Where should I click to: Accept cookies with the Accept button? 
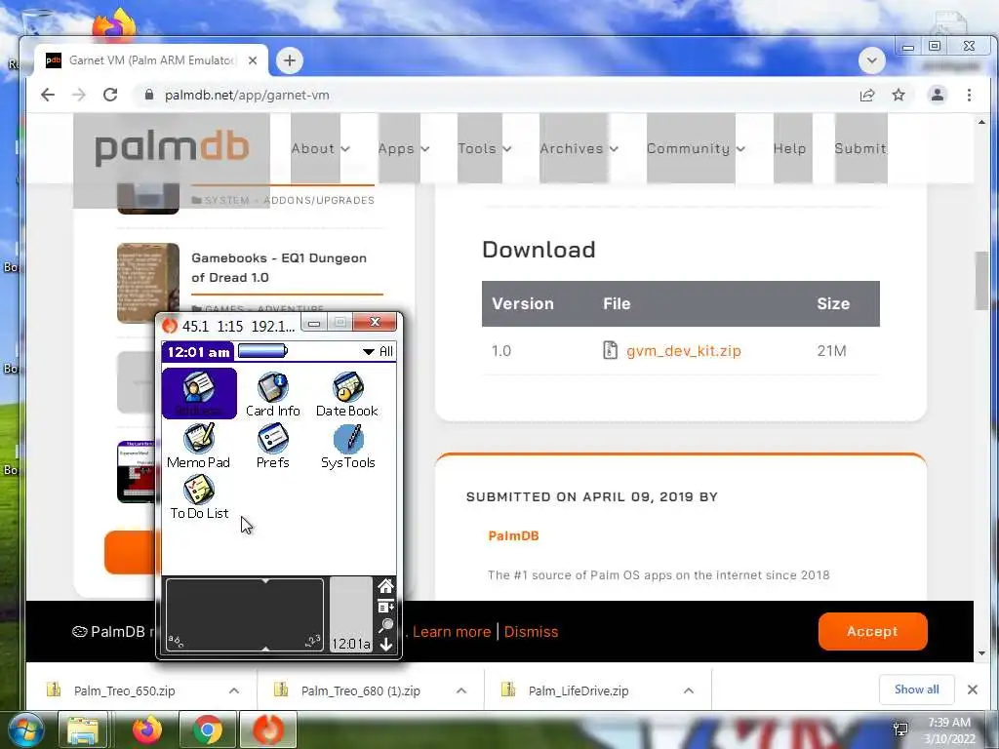coord(872,631)
